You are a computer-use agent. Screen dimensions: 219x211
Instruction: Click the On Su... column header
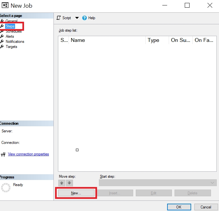[181, 40]
